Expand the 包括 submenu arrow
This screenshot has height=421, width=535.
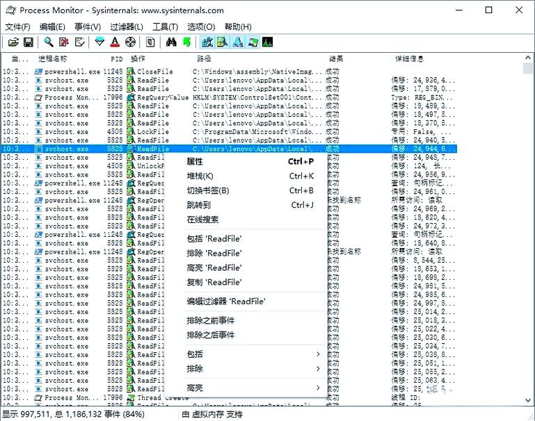pyautogui.click(x=318, y=354)
